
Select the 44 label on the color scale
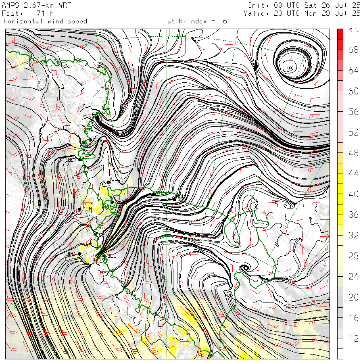(x=353, y=173)
